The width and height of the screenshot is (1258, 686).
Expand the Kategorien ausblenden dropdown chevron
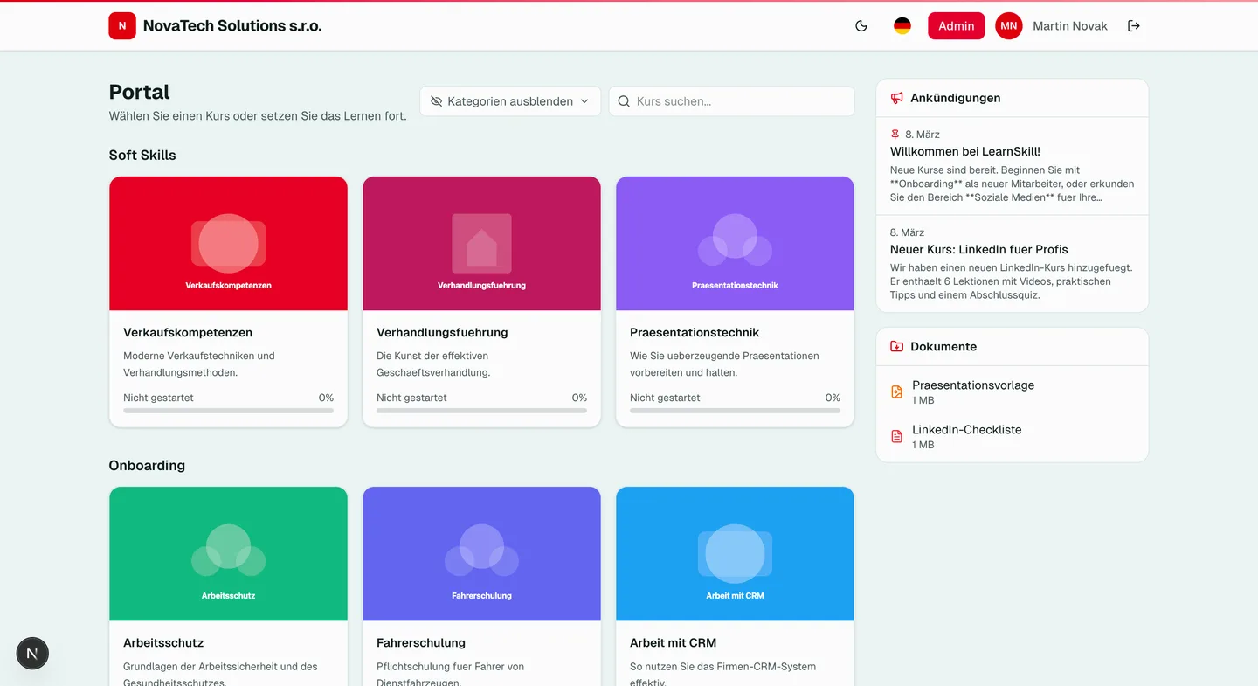[584, 101]
